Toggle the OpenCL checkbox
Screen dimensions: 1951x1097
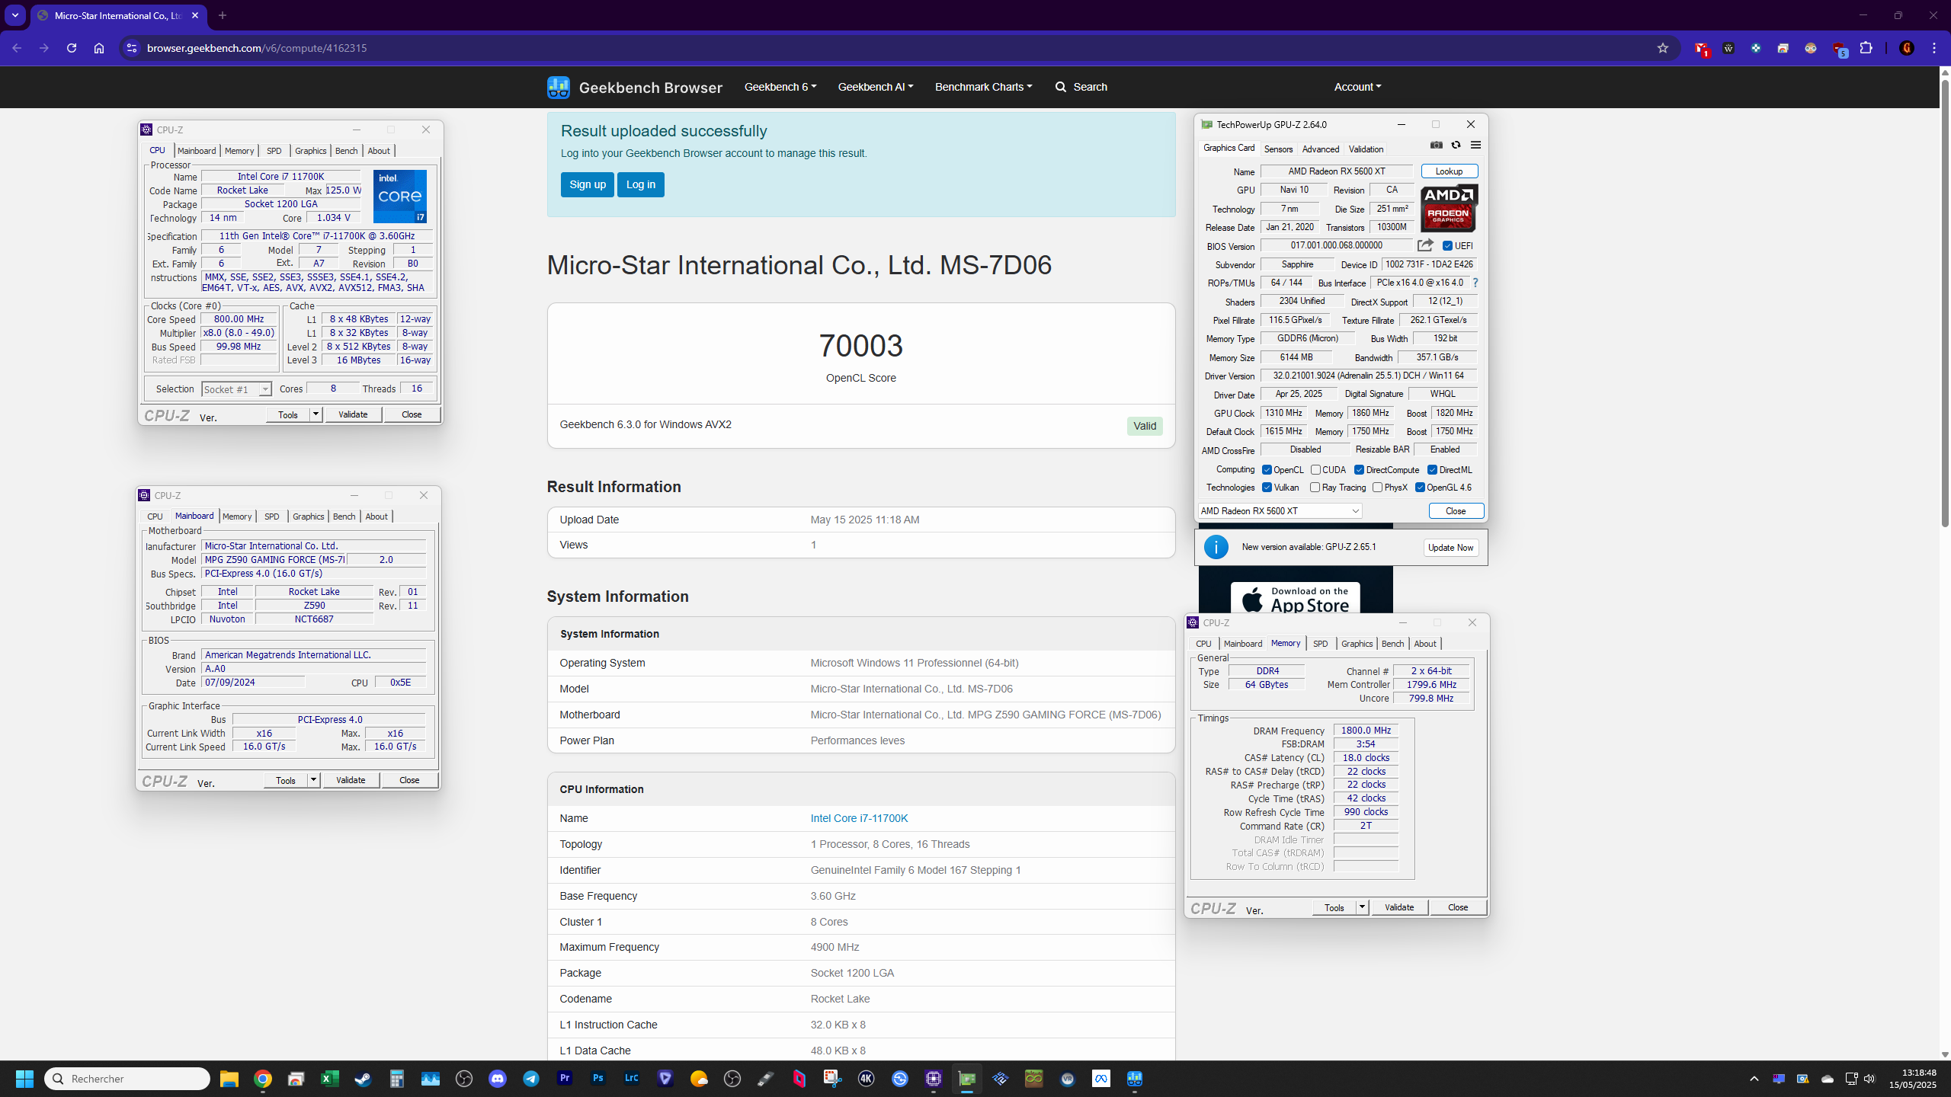(1267, 470)
